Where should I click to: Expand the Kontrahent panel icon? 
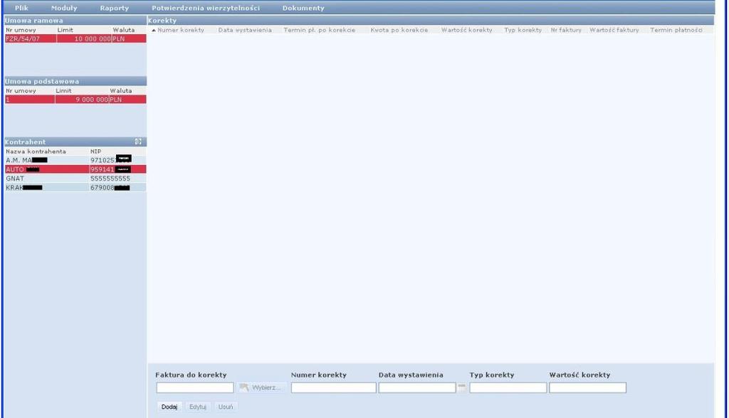[138, 141]
